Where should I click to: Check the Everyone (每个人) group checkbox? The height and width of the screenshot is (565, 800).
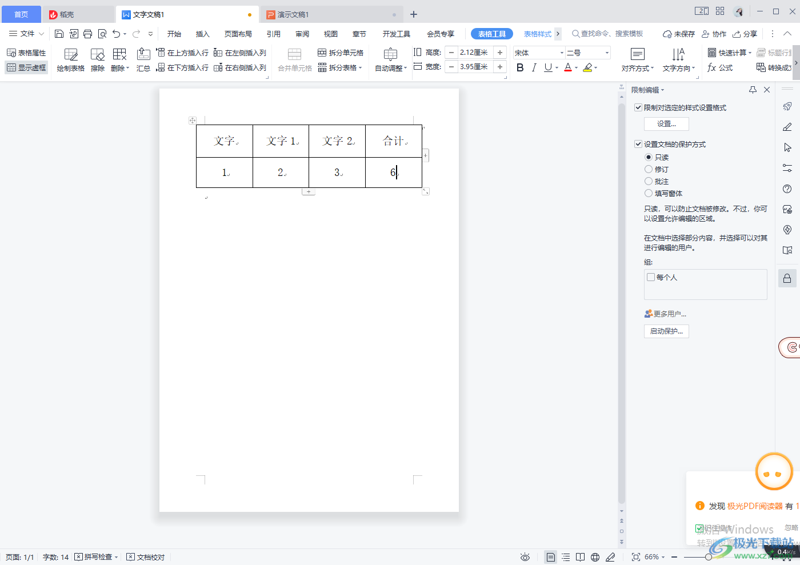coord(651,277)
